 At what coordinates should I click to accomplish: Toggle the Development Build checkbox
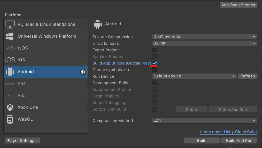155,83
